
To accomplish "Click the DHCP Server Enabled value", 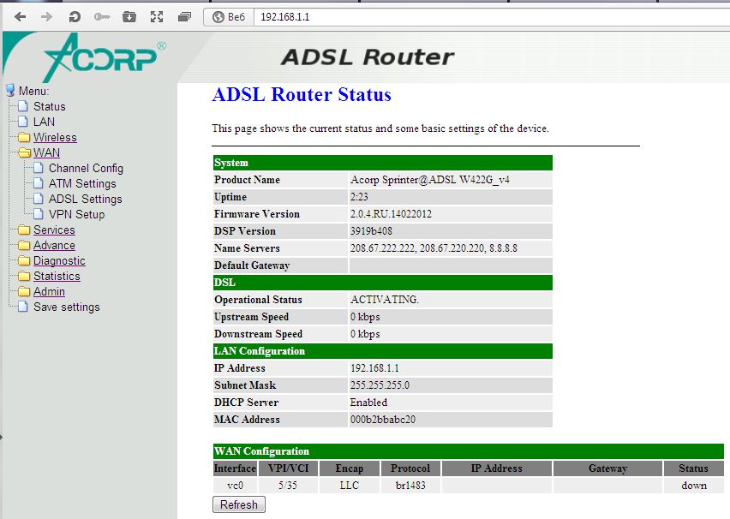I will [368, 403].
